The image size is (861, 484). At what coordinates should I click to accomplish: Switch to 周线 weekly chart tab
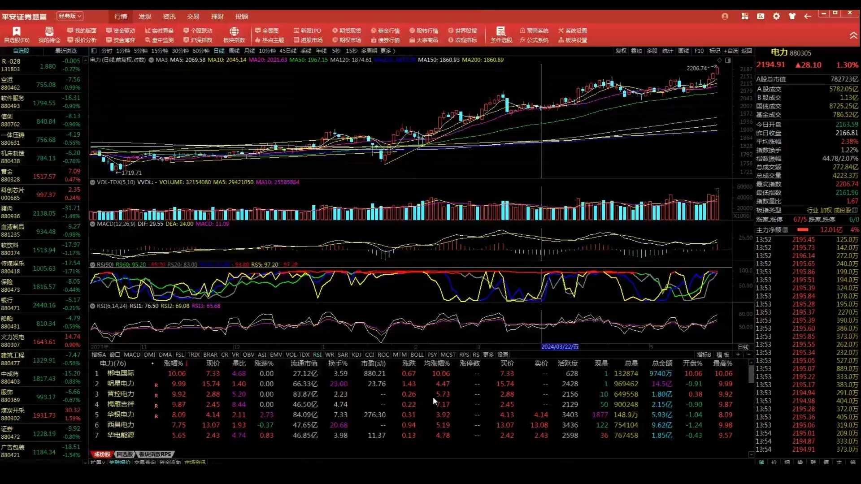[234, 51]
